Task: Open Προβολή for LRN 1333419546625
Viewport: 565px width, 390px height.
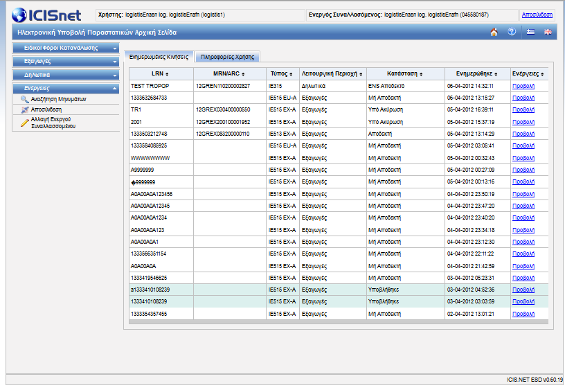Action: (523, 278)
